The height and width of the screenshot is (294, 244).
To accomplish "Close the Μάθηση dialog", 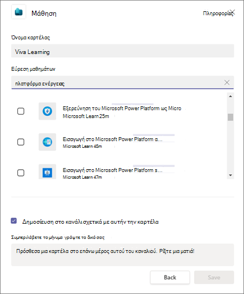I will 232,12.
